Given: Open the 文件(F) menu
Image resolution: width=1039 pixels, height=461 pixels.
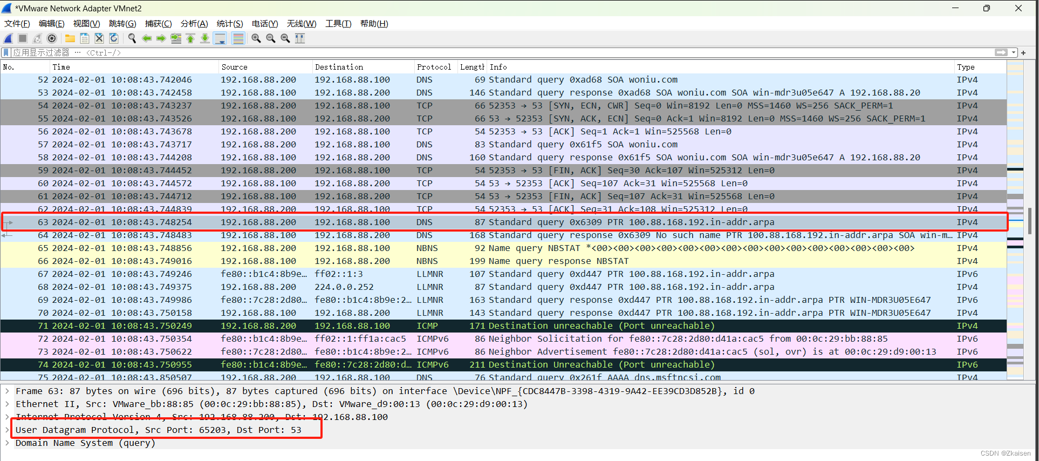Looking at the screenshot, I should coord(17,24).
